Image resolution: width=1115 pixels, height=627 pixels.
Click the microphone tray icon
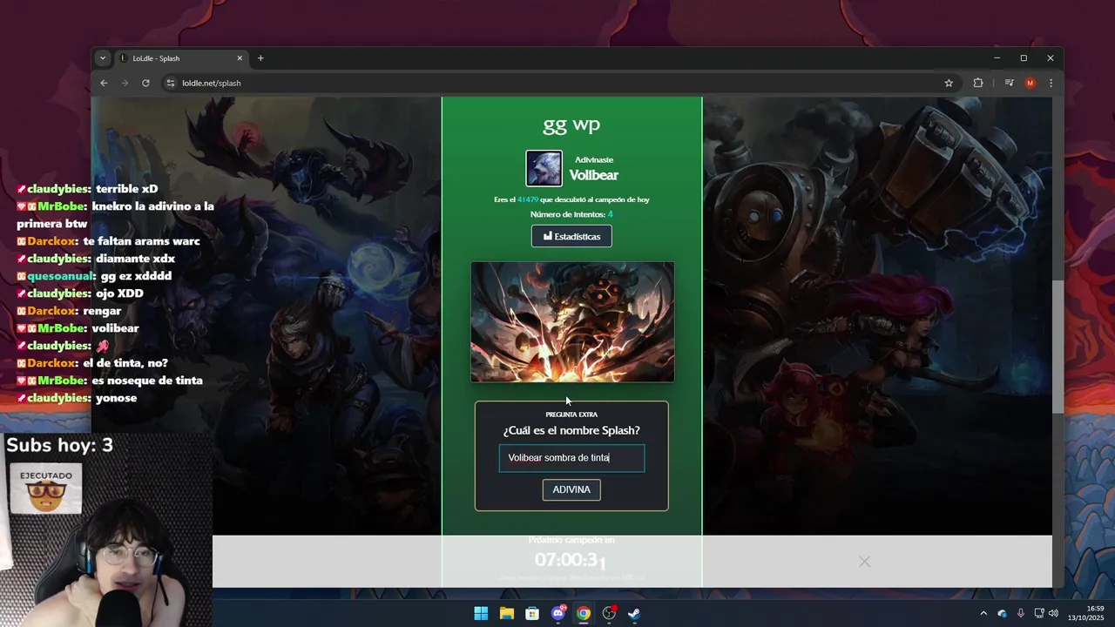1021,613
